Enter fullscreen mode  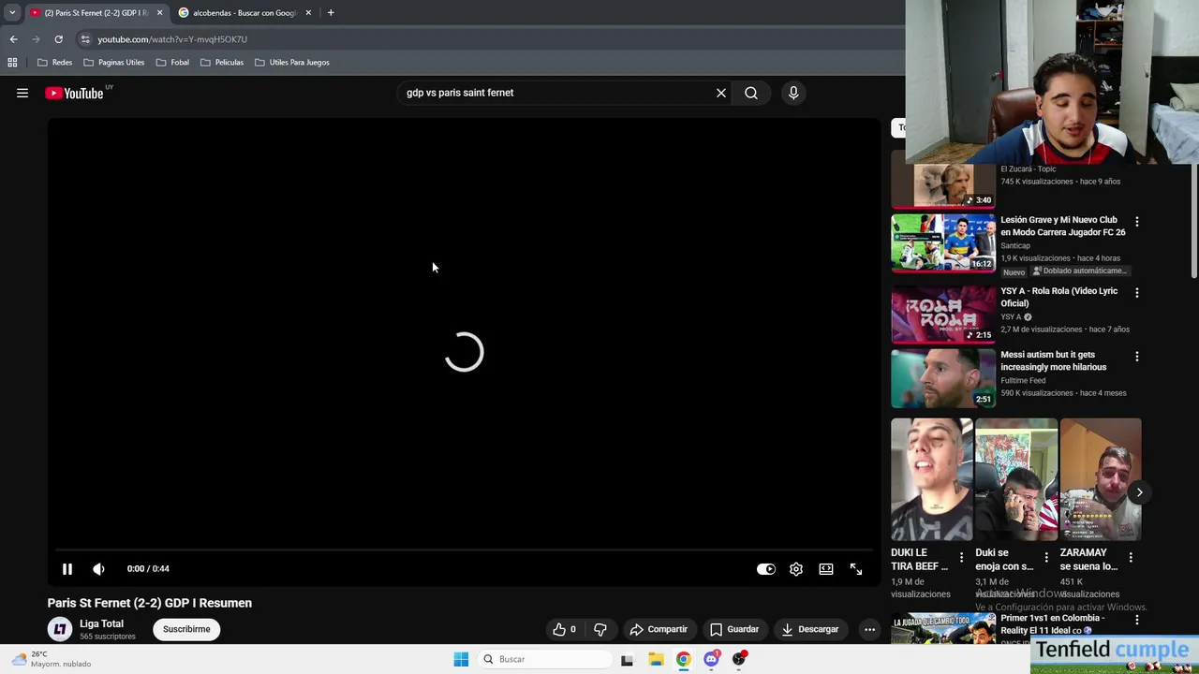pos(856,569)
